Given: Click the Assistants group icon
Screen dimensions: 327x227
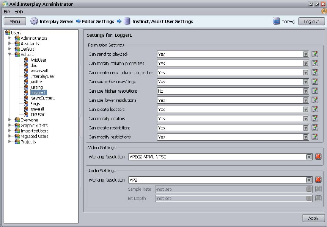Looking at the screenshot, I should (x=17, y=44).
